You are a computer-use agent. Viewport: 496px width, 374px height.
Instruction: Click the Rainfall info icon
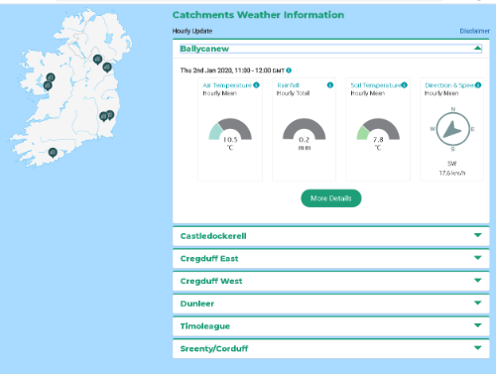point(330,85)
